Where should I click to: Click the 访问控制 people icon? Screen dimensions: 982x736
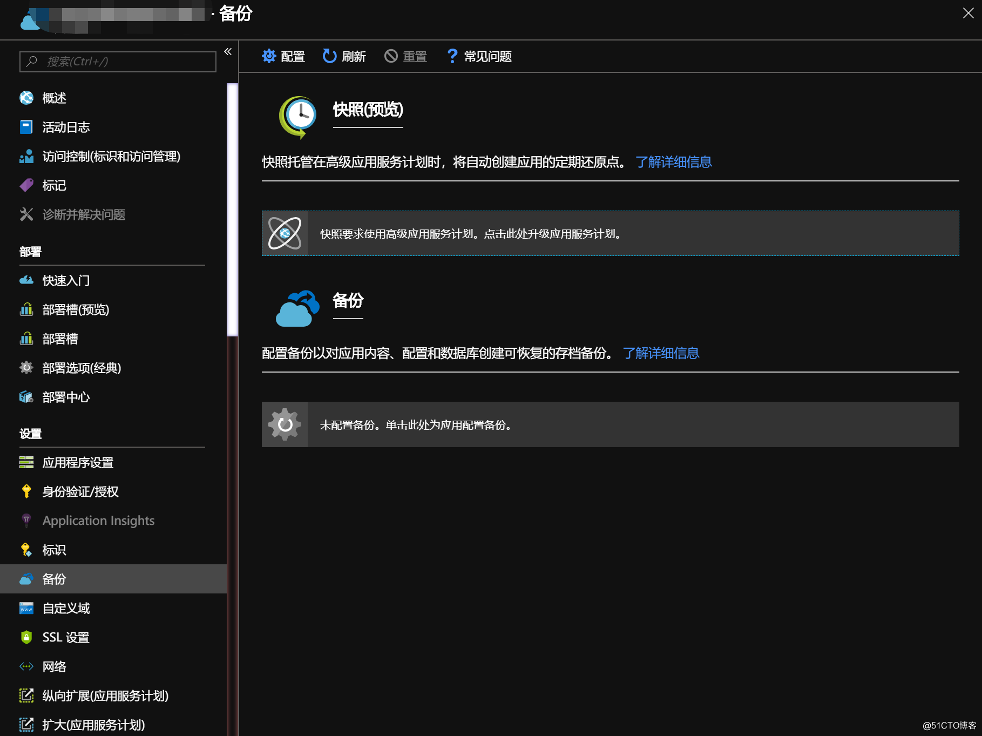coord(26,156)
